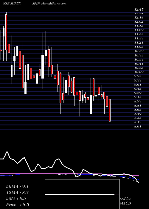
Task: Select the 10.57 price axis label
Action: point(139,59)
